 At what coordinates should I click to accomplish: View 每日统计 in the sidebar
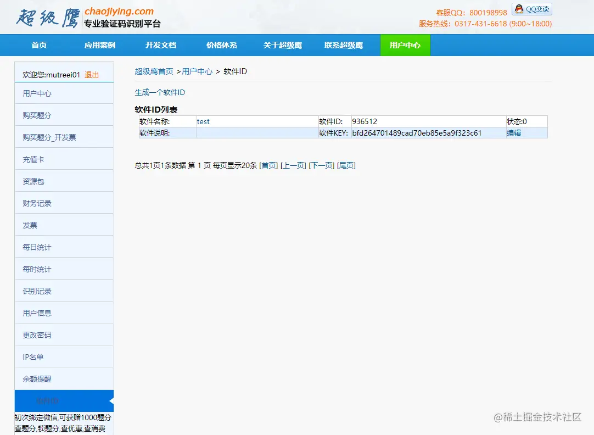click(x=64, y=247)
